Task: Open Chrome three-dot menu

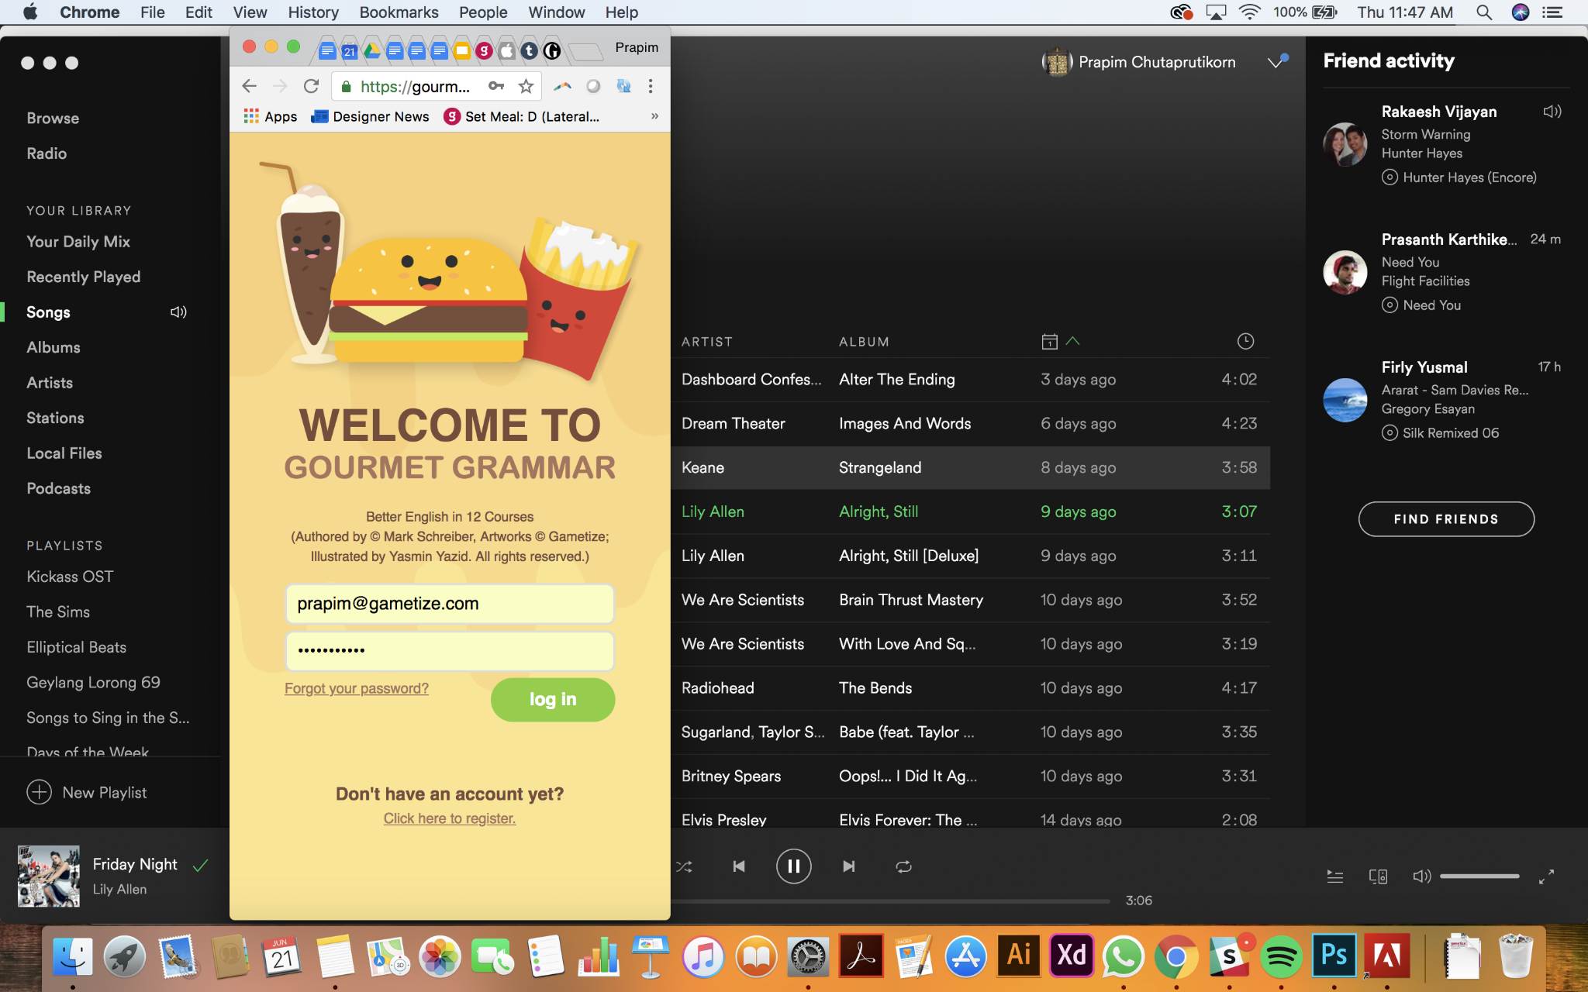Action: [651, 86]
